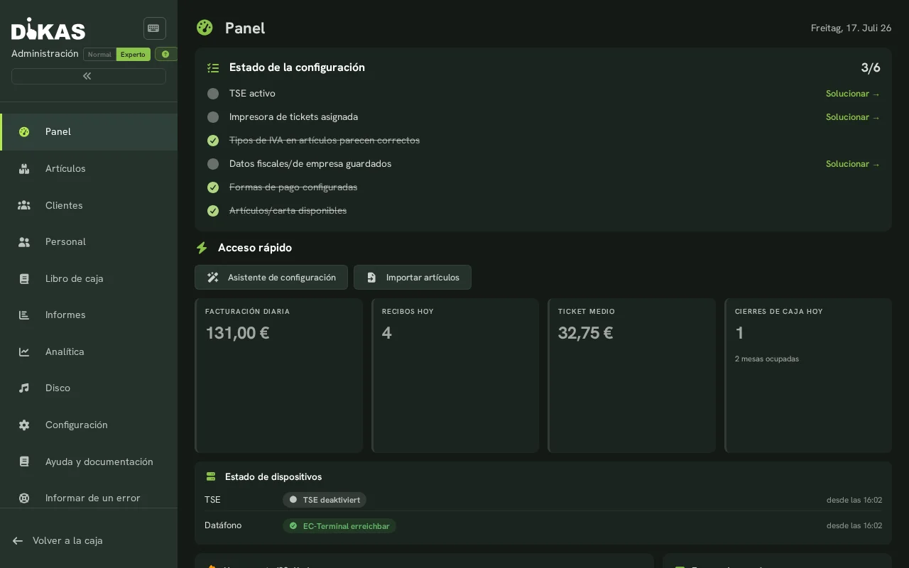Open Disco via its music note icon
Viewport: 909px width, 568px height.
(24, 388)
